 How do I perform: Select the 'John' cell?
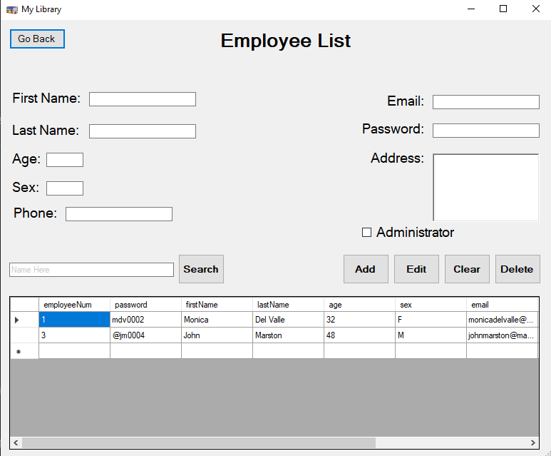click(217, 335)
